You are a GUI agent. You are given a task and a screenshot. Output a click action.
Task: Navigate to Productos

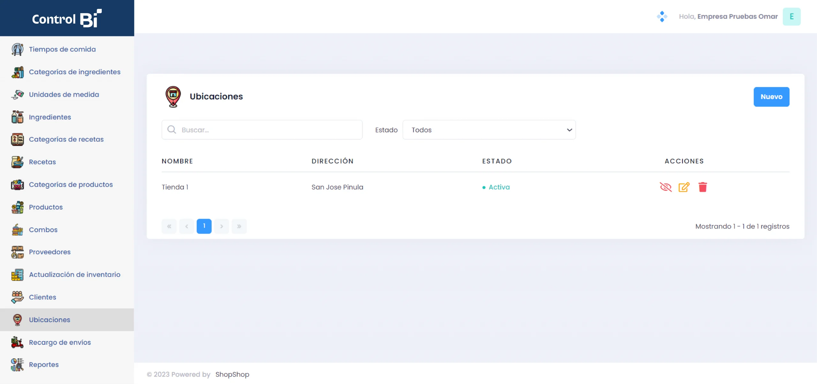click(x=67, y=207)
